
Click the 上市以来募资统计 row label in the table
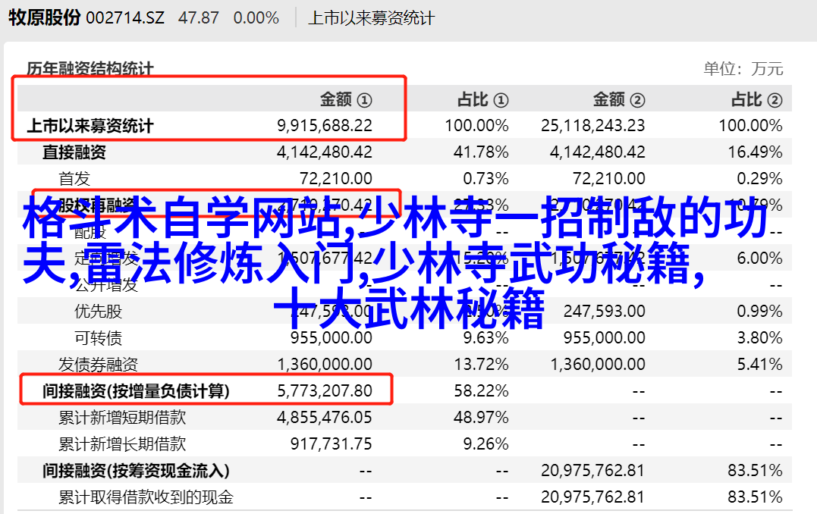click(x=90, y=126)
